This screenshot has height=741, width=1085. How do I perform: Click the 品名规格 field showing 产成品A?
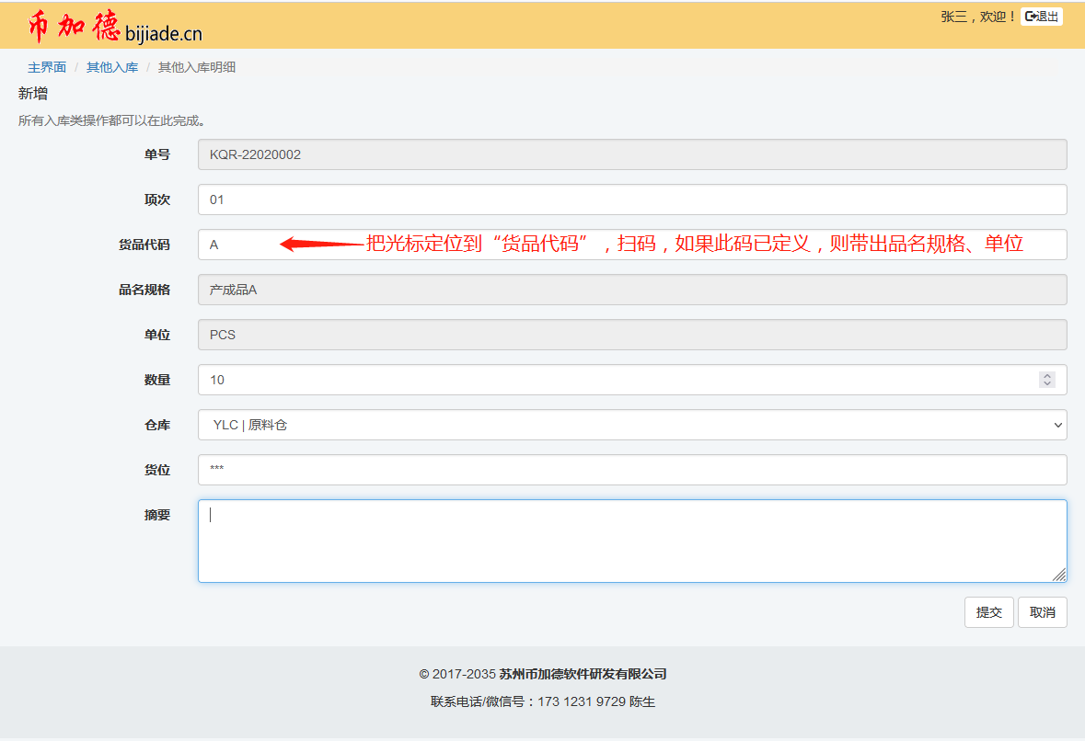631,290
